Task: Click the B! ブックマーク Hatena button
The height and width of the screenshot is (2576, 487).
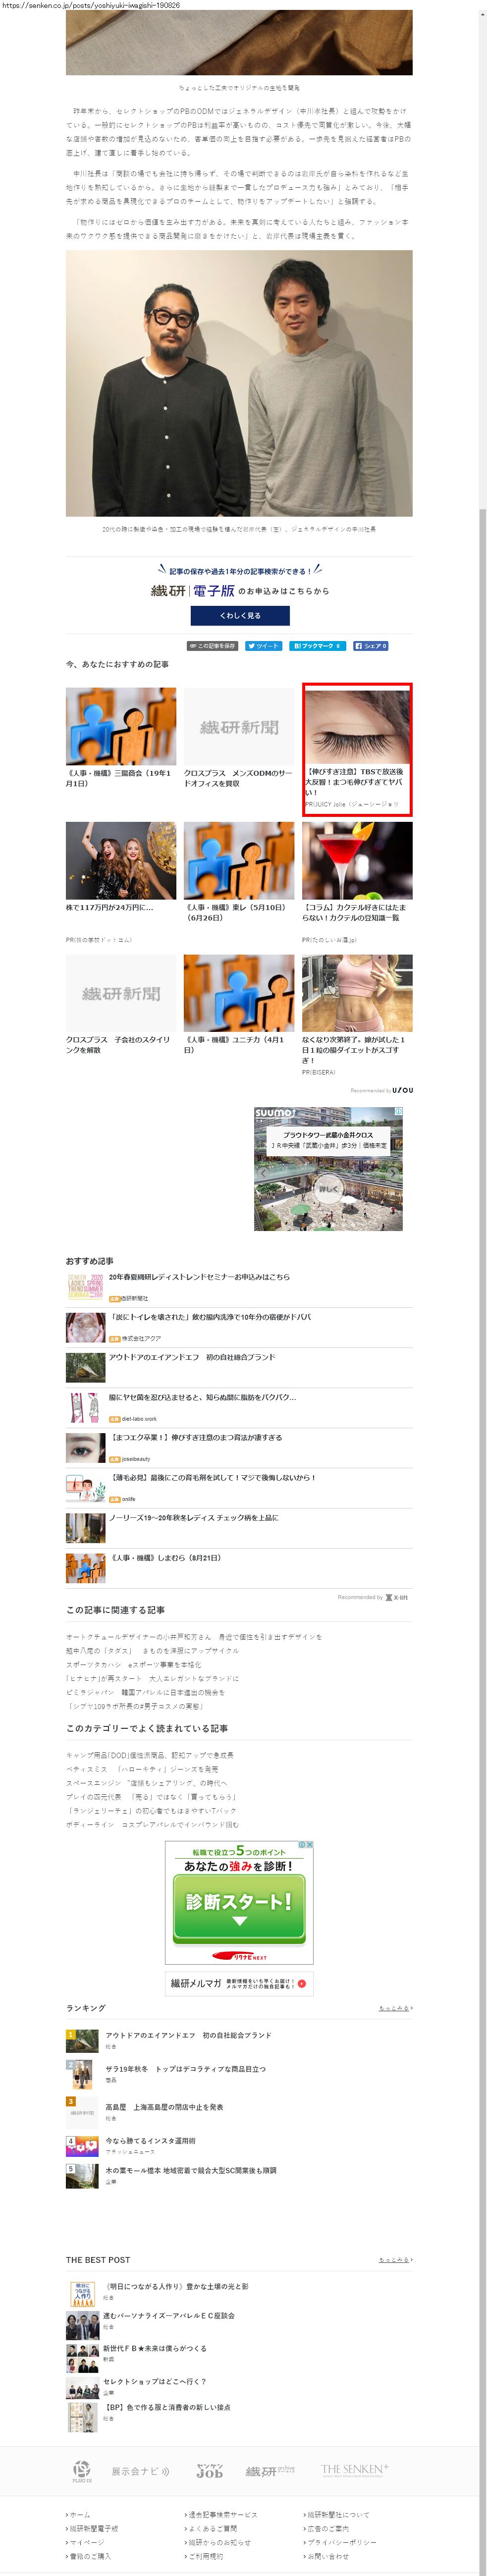Action: [x=318, y=646]
